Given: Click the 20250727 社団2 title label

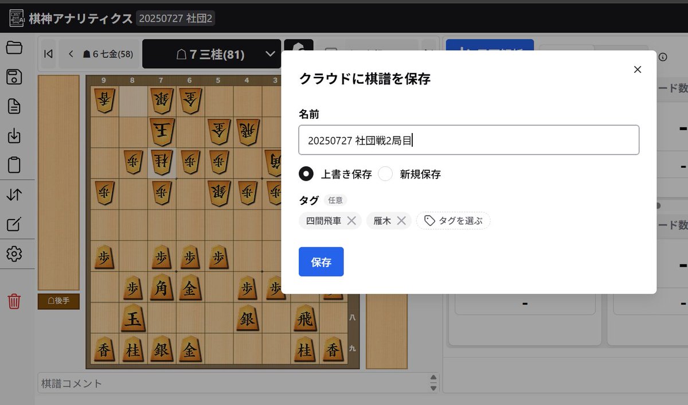Looking at the screenshot, I should pyautogui.click(x=175, y=19).
